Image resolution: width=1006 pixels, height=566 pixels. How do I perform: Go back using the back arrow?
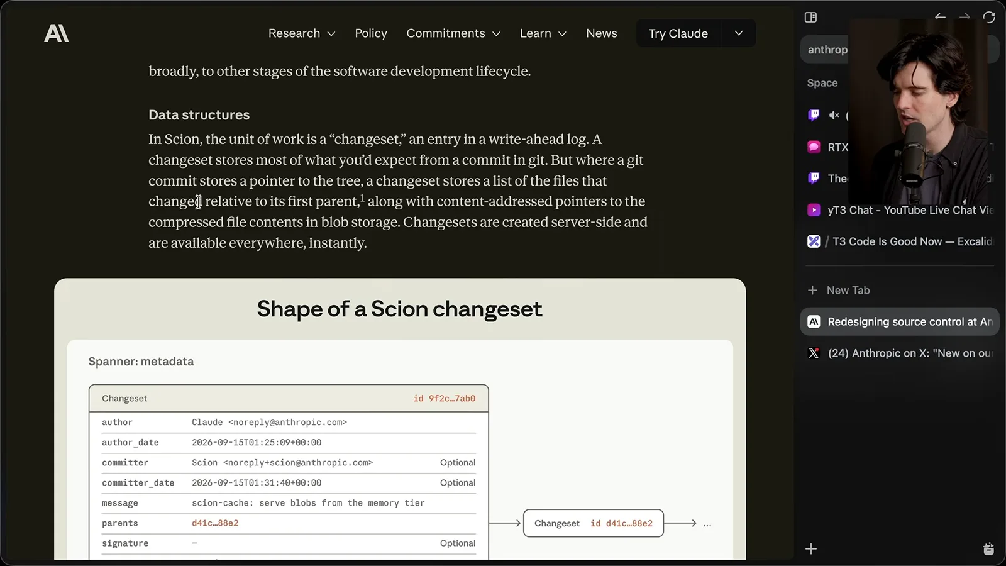(940, 17)
